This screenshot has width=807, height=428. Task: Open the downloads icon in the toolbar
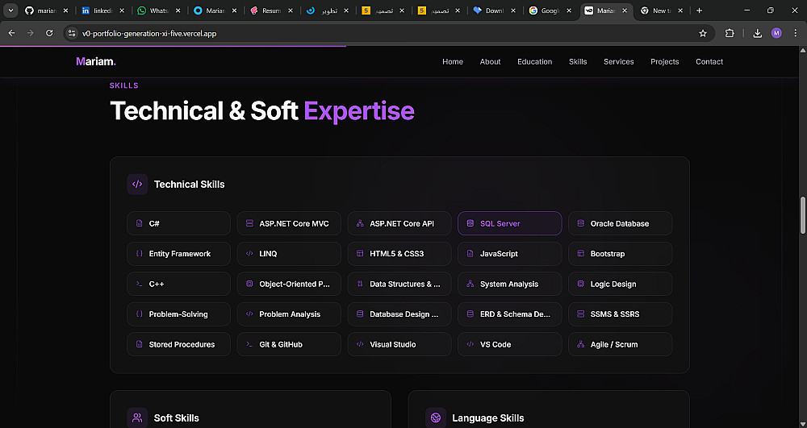coord(757,33)
